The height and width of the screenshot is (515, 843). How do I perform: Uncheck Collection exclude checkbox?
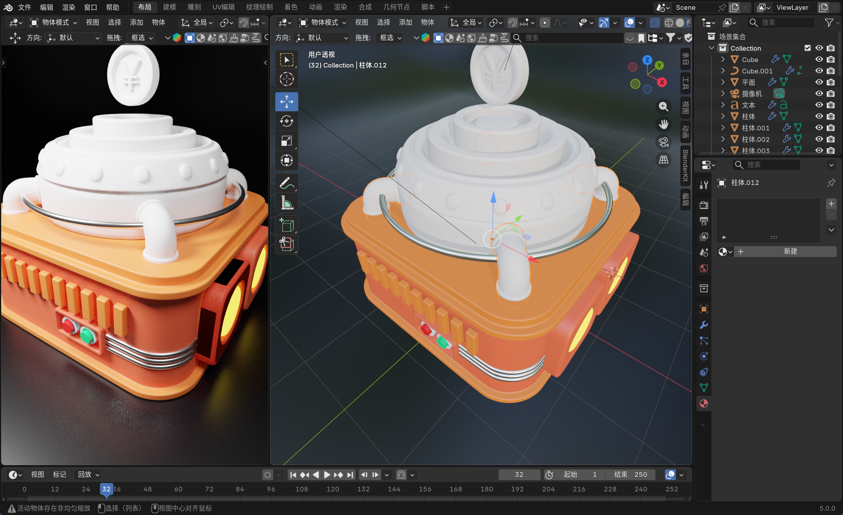(808, 48)
